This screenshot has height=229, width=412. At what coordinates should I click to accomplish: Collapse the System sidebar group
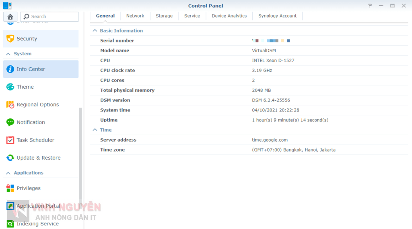coord(8,54)
